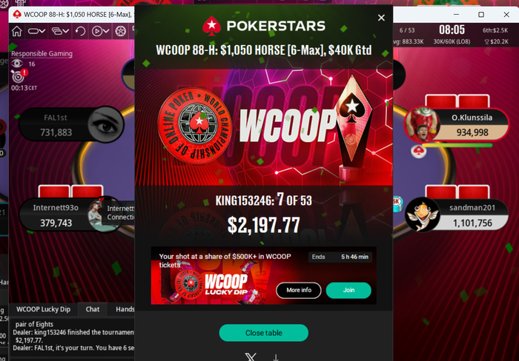Click the Close table button
This screenshot has width=519, height=361.
click(264, 333)
